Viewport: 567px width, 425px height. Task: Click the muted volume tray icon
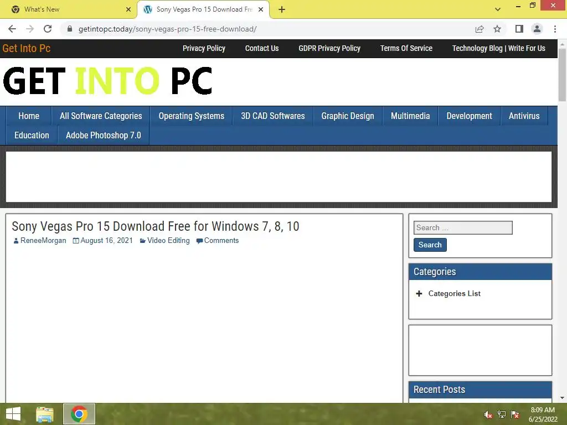(x=488, y=414)
